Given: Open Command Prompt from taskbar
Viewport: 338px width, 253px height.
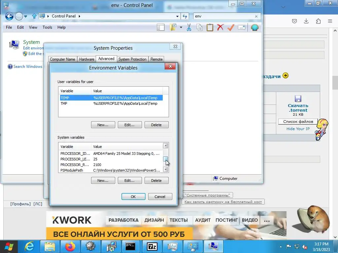Looking at the screenshot, I should pyautogui.click(x=130, y=246).
